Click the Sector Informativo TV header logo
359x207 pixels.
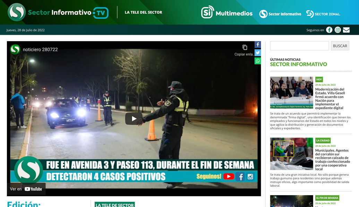(x=57, y=12)
